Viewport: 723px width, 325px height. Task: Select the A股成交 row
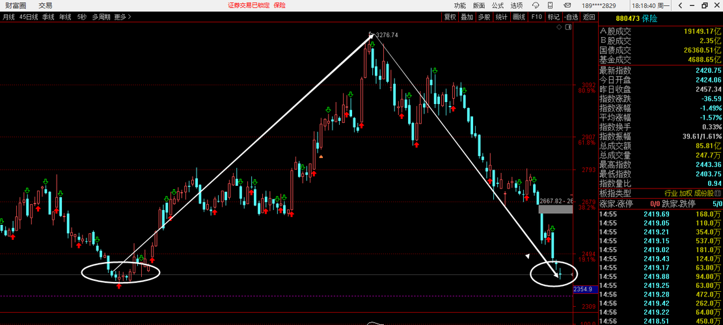tap(661, 32)
